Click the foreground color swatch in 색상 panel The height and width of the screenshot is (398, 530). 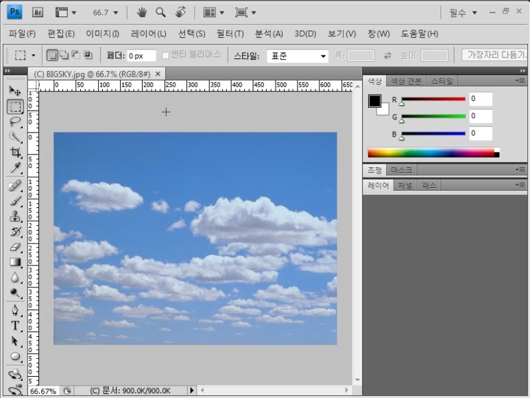coord(374,102)
